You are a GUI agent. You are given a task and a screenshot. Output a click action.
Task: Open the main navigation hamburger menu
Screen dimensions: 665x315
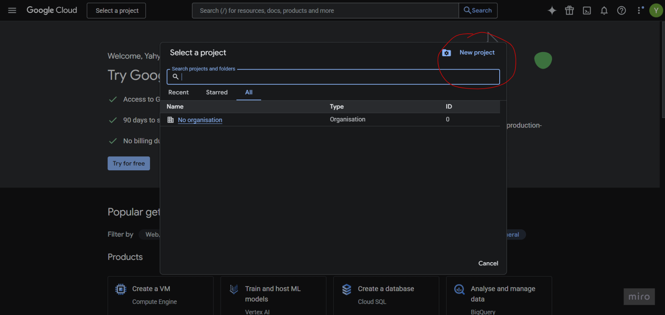[12, 11]
